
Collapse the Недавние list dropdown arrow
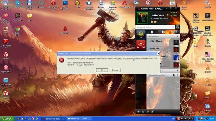coord(178,36)
